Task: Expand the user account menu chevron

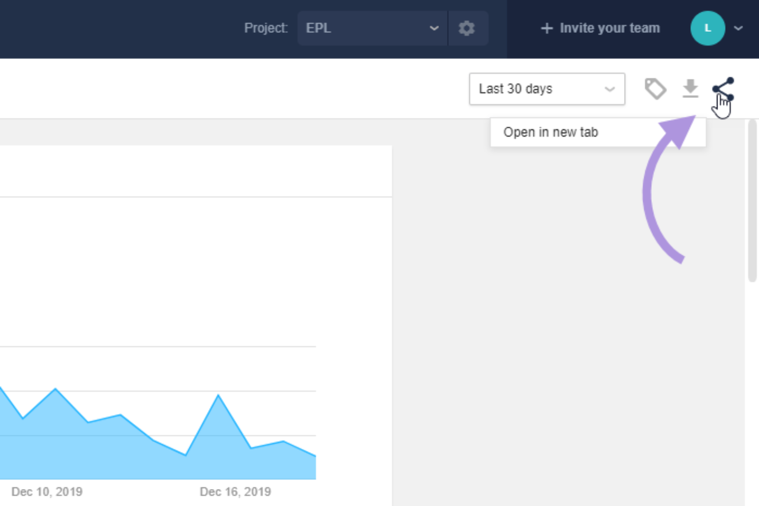Action: pyautogui.click(x=738, y=28)
